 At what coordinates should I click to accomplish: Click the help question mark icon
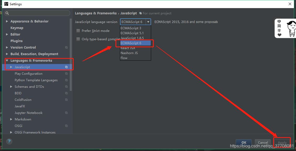[9, 142]
